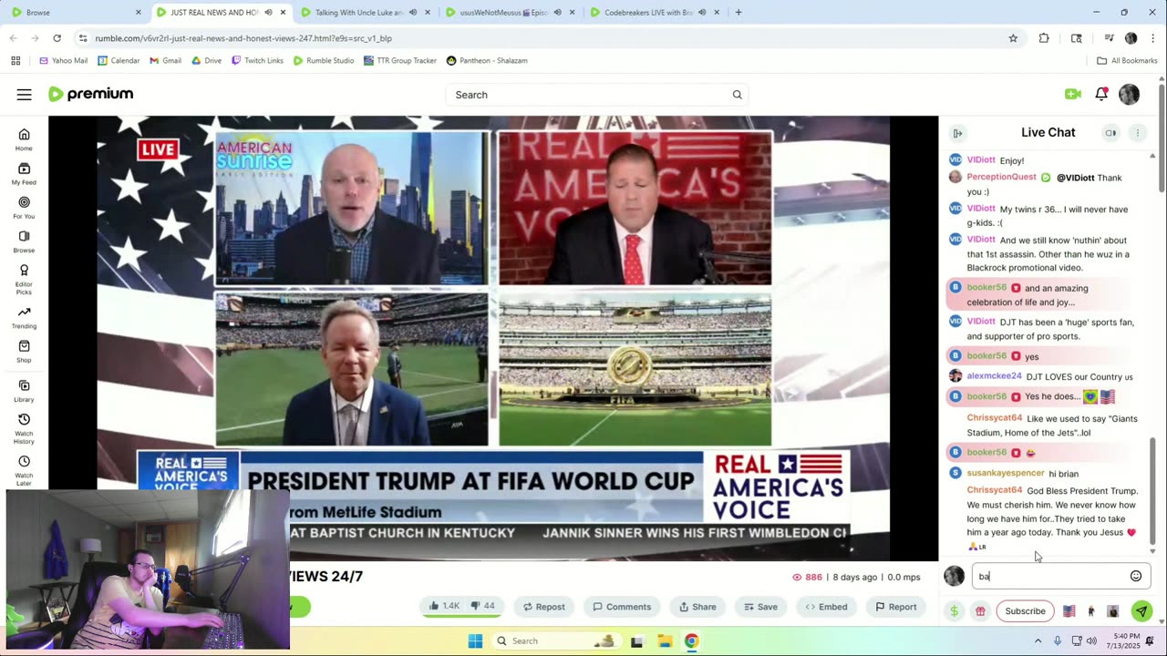The width and height of the screenshot is (1167, 656).
Task: Dislike the video with thumbs down
Action: click(483, 606)
